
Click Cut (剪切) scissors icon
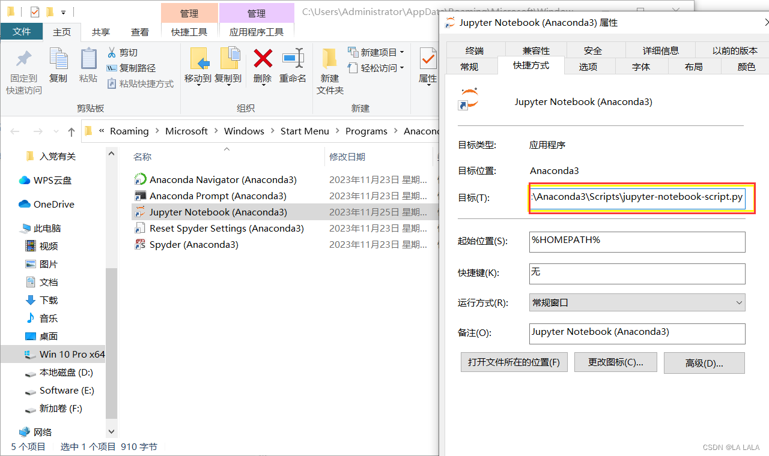click(111, 52)
